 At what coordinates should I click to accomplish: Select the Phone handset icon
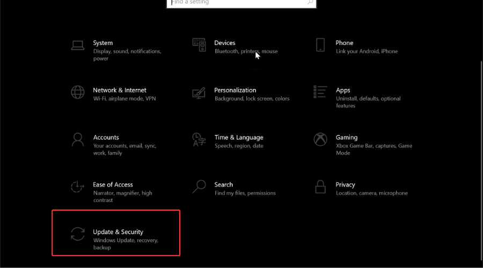click(x=320, y=45)
